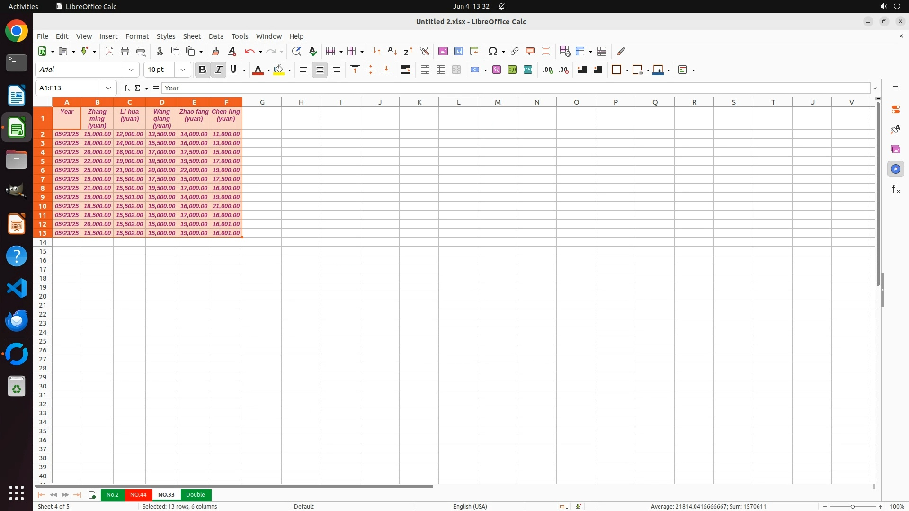
Task: Select column H header
Action: click(301, 102)
